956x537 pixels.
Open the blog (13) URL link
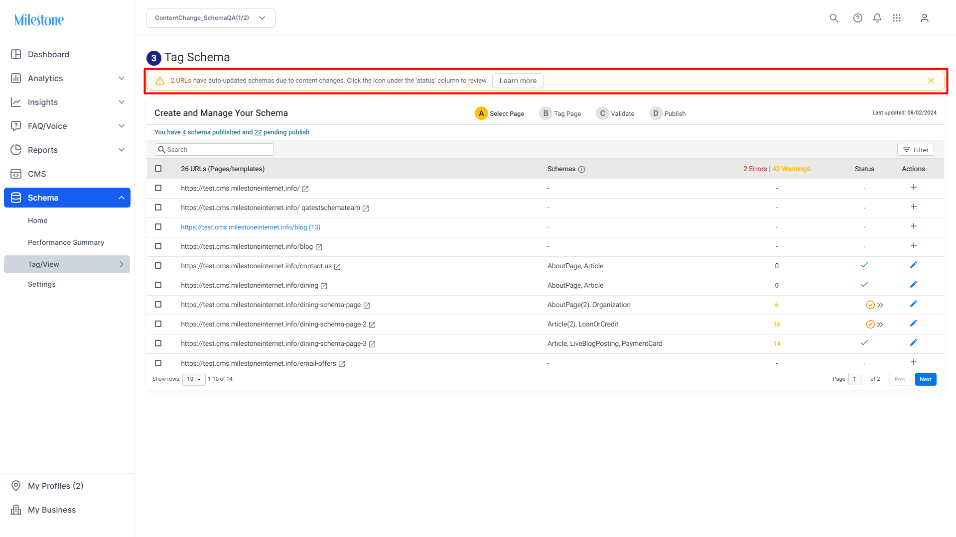click(x=251, y=227)
